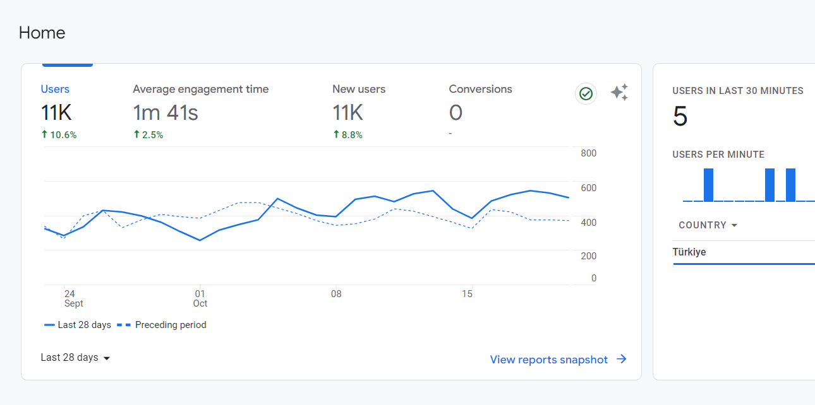Expand the COUNTRY dimension dropdown

(708, 225)
